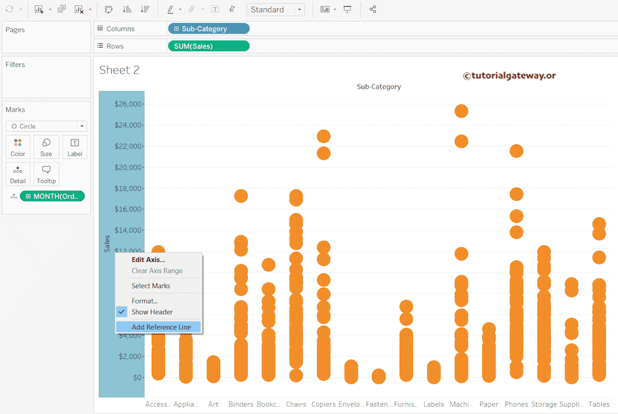Toggle the Show Header checked entry
Image resolution: width=618 pixels, height=414 pixels.
[x=159, y=312]
